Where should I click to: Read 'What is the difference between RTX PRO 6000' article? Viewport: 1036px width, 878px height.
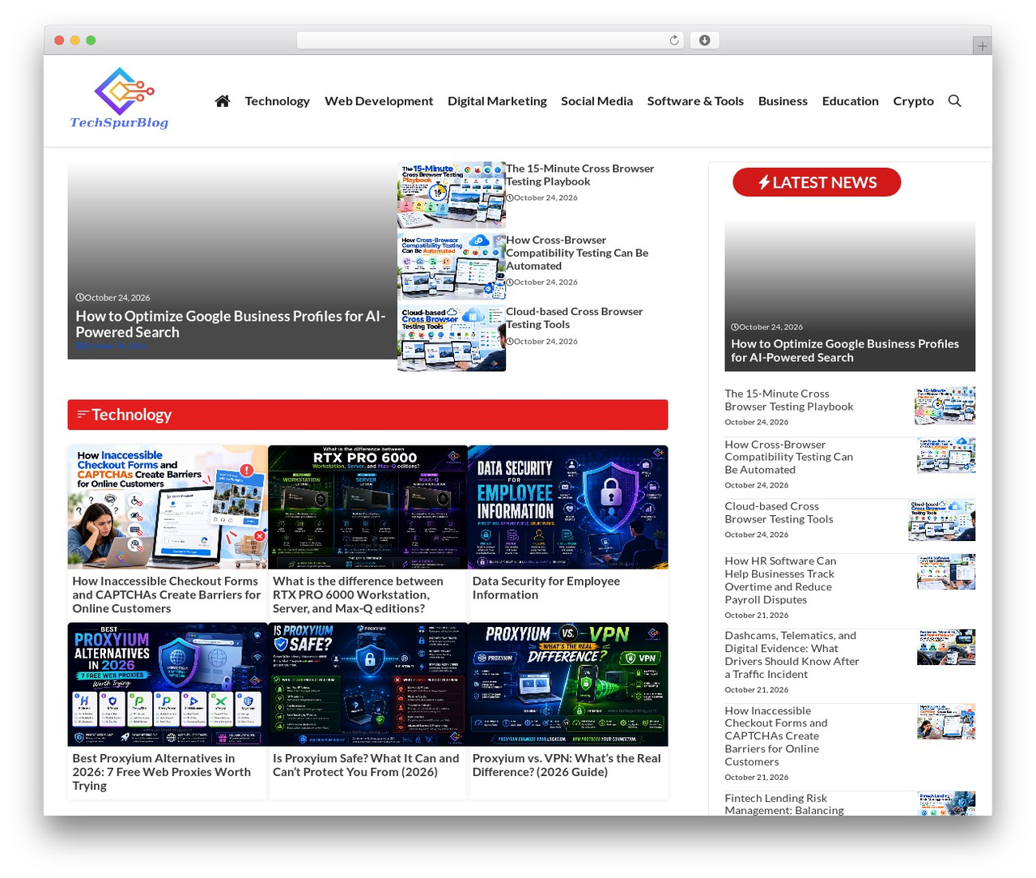pyautogui.click(x=358, y=595)
